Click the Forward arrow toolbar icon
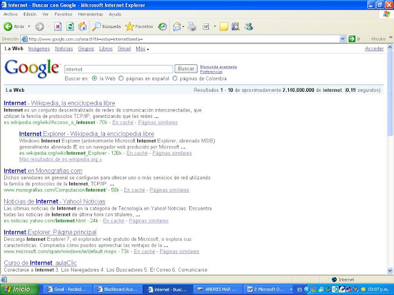Image resolution: width=394 pixels, height=295 pixels. click(39, 26)
